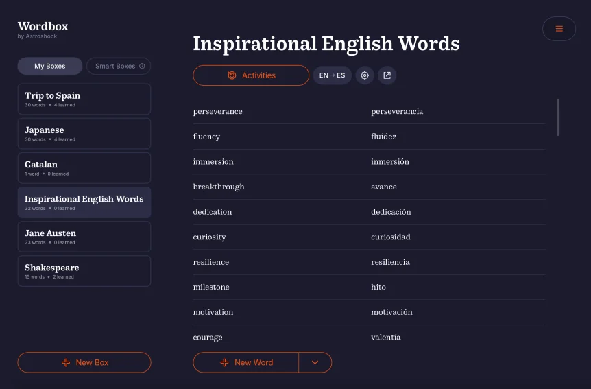Select the Inspirational English Words box
This screenshot has height=389, width=591.
84,202
